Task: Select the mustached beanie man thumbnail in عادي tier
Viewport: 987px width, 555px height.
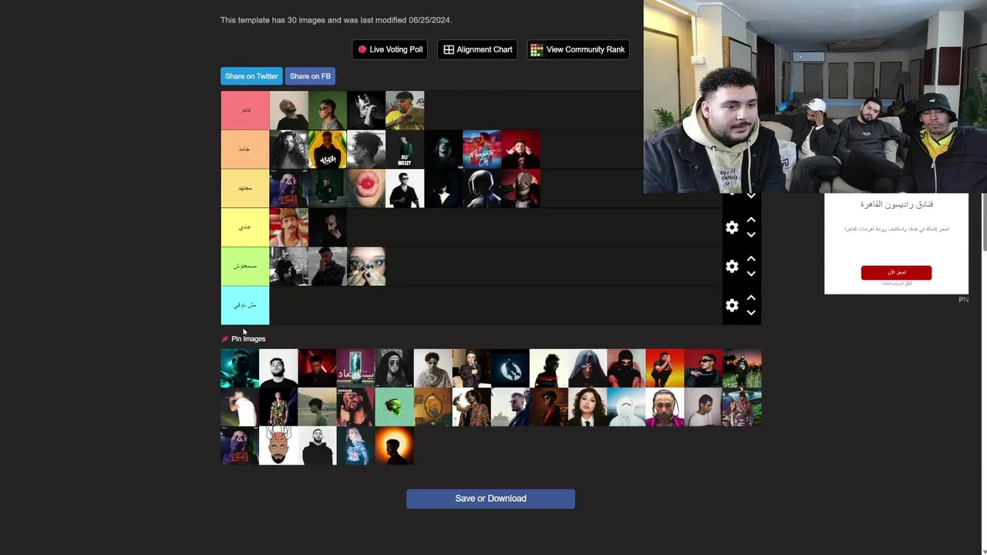Action: click(x=289, y=227)
